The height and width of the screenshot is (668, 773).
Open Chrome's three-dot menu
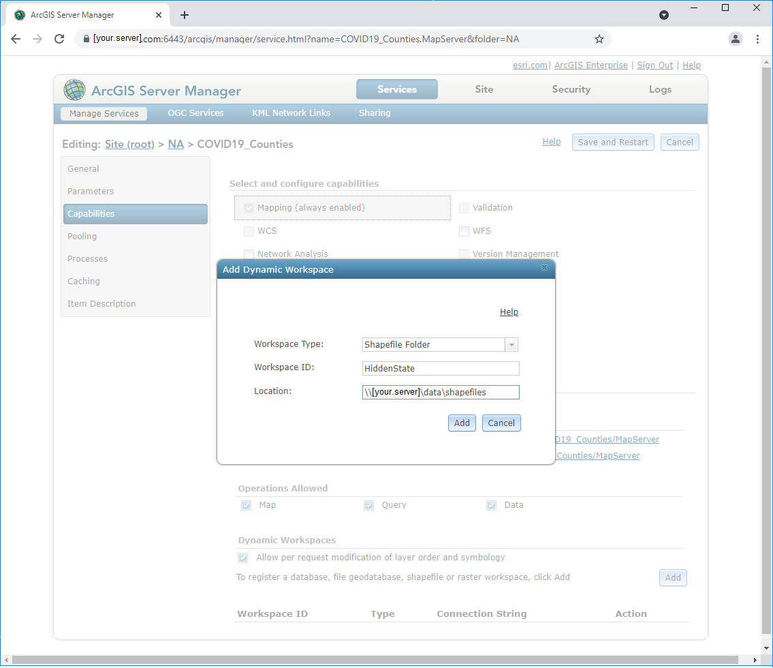click(x=757, y=39)
